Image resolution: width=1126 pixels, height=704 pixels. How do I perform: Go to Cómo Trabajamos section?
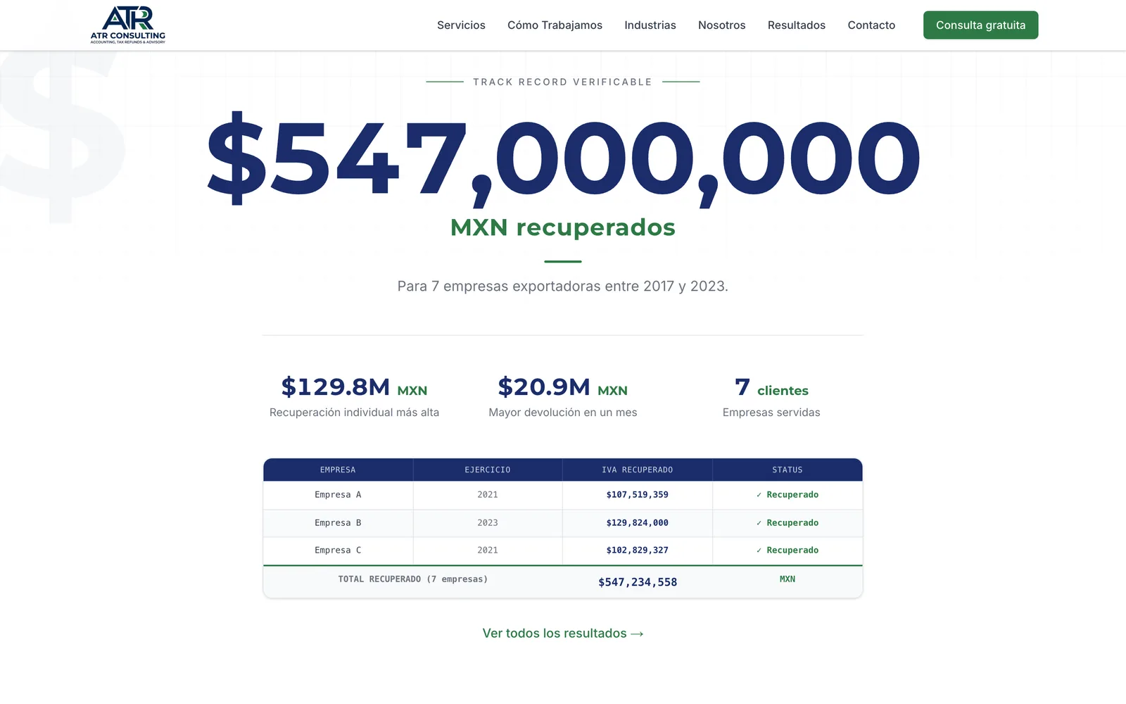point(555,25)
